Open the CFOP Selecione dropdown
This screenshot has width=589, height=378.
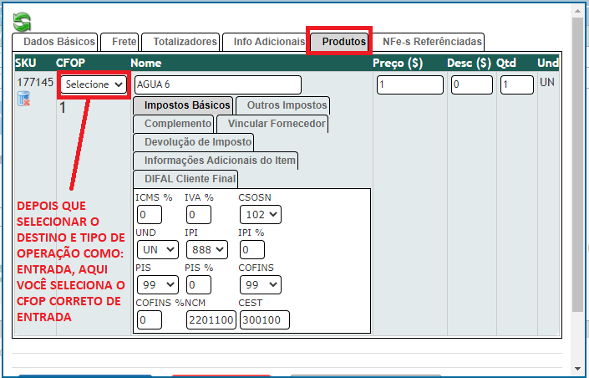[94, 84]
